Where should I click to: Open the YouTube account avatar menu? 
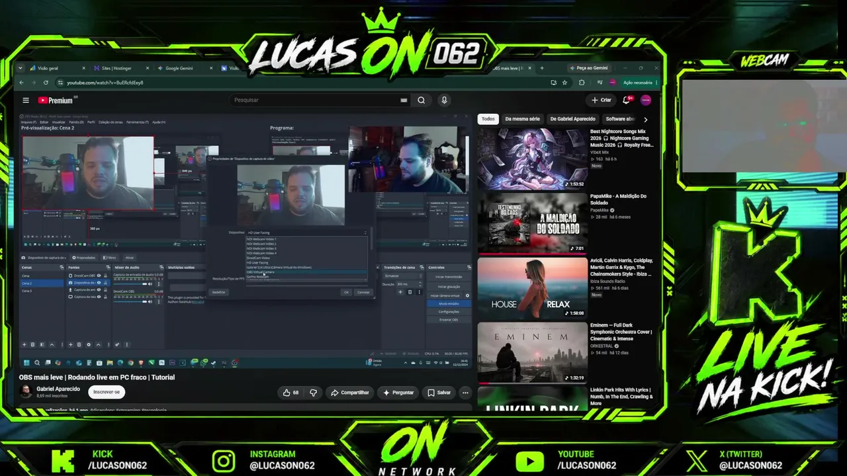(646, 100)
